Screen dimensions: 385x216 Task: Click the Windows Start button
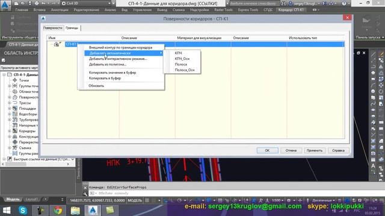(x=7, y=211)
